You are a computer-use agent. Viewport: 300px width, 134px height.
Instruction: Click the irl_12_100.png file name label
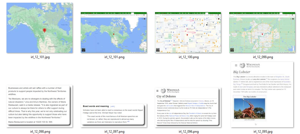click(188, 57)
